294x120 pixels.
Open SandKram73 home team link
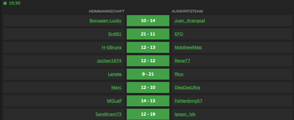(x=108, y=114)
